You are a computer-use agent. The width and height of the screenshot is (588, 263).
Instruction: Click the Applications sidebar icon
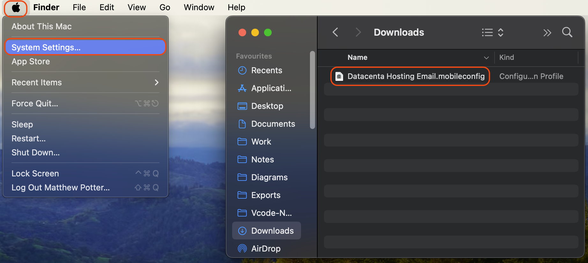242,88
